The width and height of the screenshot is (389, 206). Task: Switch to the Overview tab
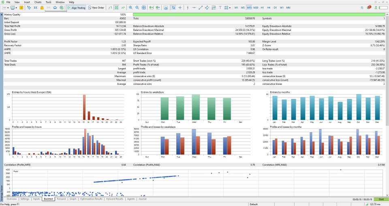pyautogui.click(x=12, y=199)
